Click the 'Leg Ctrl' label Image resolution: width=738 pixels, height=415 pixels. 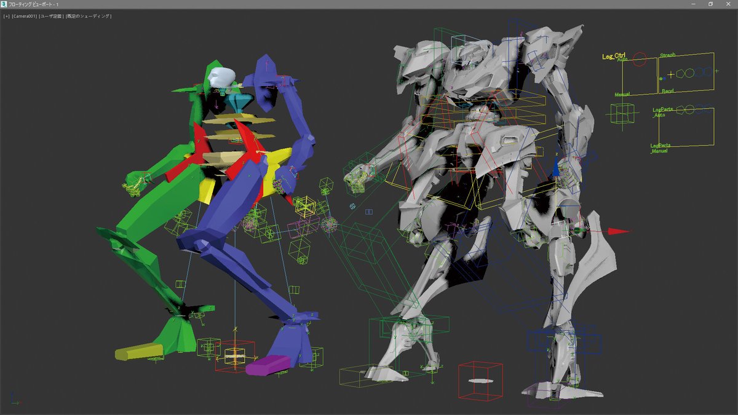613,57
